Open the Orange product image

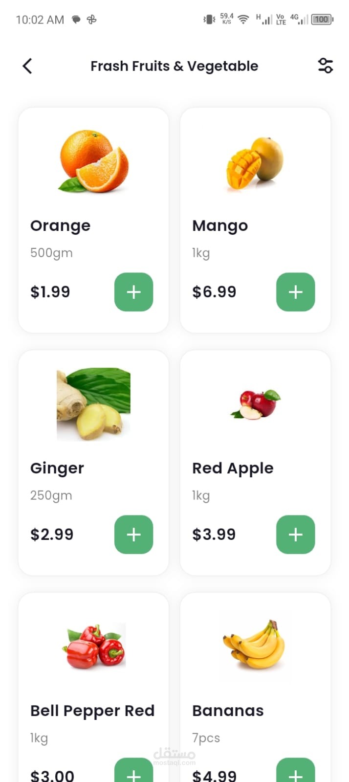[x=93, y=161]
